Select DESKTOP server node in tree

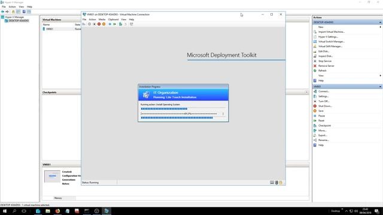coord(19,21)
